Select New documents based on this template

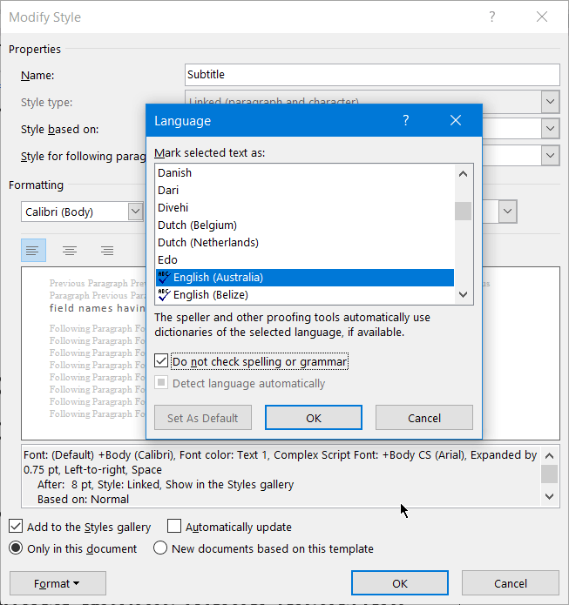coord(160,548)
